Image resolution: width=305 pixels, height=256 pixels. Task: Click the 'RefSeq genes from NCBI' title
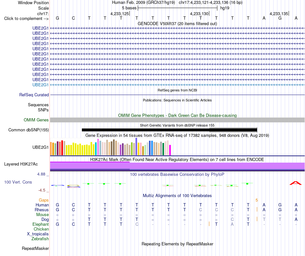click(177, 90)
